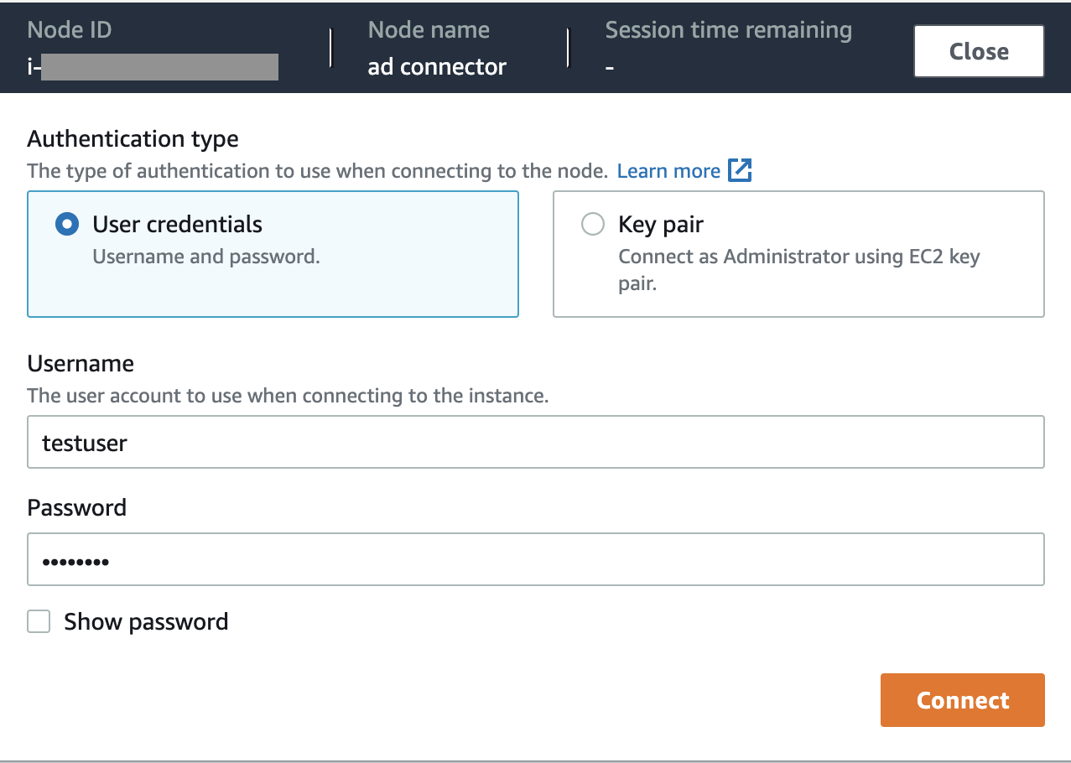Select the Key pair radio button

point(592,225)
